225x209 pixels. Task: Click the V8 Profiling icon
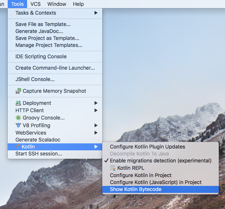[x=18, y=125]
